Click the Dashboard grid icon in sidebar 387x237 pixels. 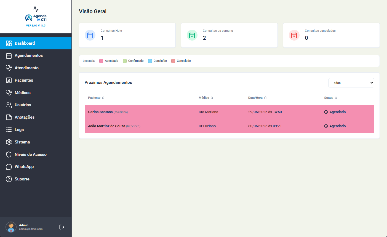tap(9, 43)
